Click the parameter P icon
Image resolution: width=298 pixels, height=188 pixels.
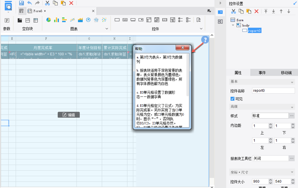(7, 20)
